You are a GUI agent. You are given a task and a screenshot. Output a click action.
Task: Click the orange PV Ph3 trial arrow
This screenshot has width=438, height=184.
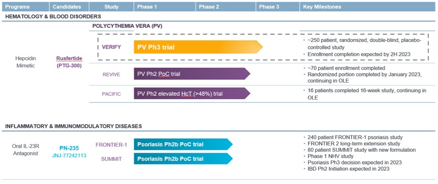click(198, 47)
